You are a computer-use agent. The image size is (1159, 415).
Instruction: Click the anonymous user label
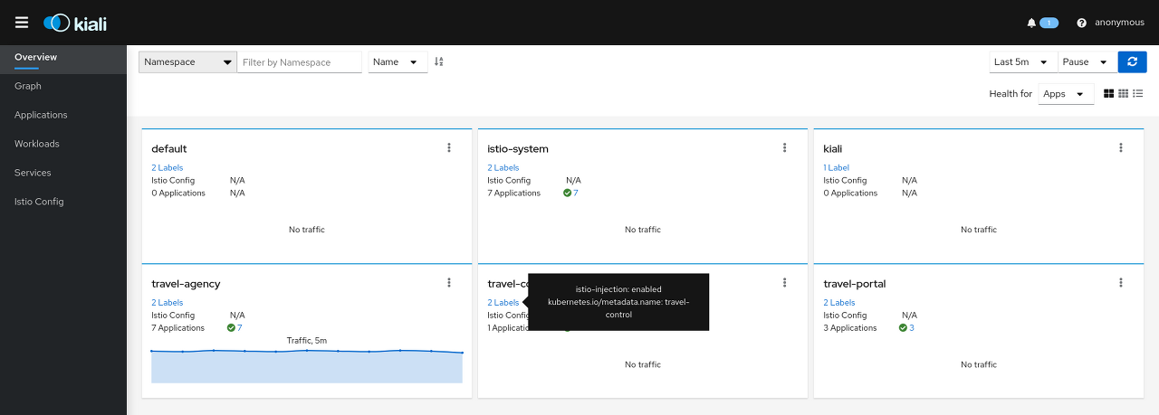1119,23
